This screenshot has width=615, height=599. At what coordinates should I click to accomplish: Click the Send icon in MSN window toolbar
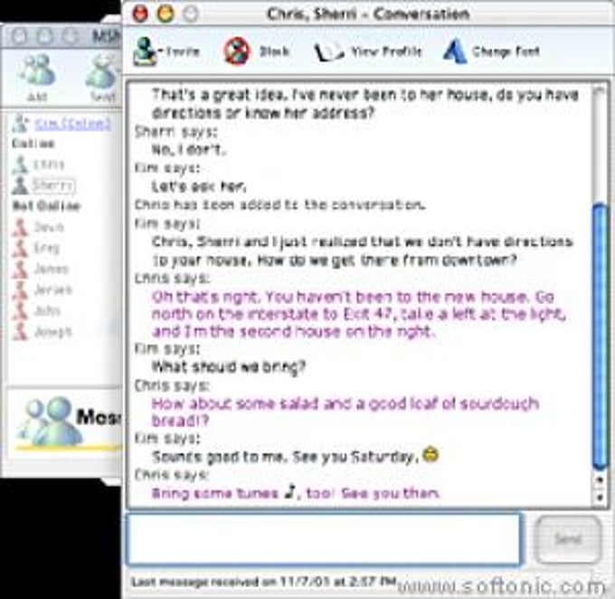pyautogui.click(x=101, y=71)
